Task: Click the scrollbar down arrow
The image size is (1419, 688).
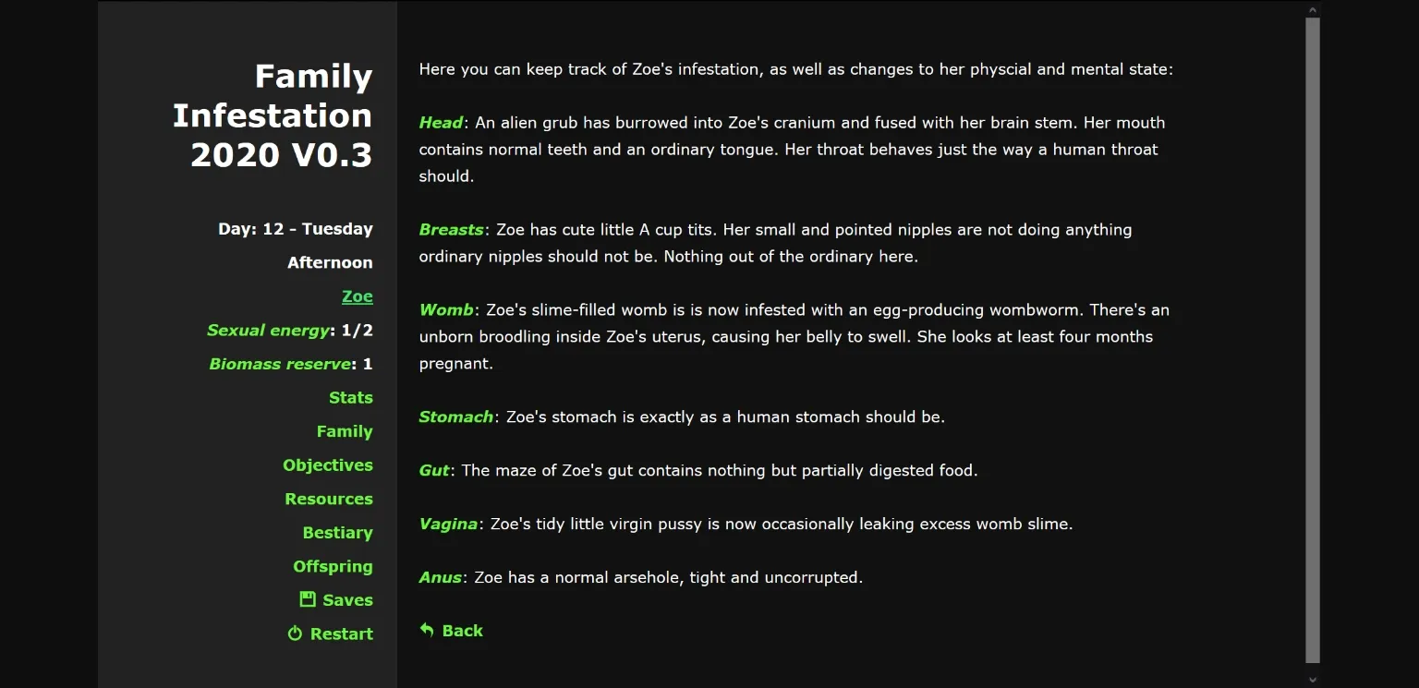Action: click(1312, 679)
